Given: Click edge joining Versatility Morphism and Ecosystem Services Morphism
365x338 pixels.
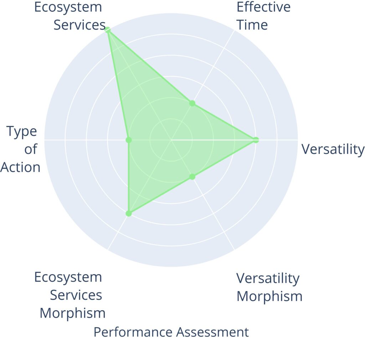Looking at the screenshot, I should pos(160,195).
